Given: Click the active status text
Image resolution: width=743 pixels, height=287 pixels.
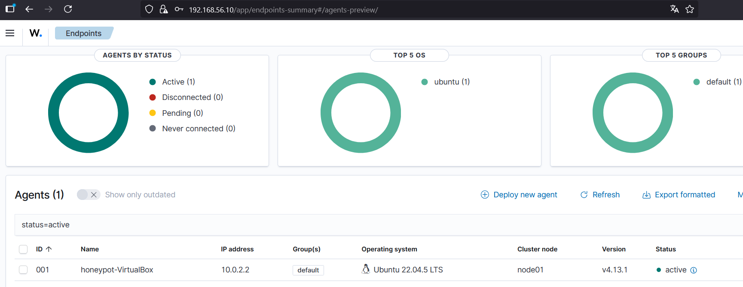Looking at the screenshot, I should pos(676,270).
